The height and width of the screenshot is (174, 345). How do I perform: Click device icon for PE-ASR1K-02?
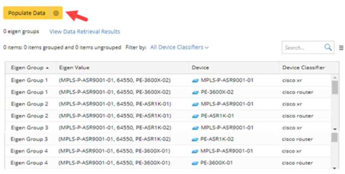[195, 140]
